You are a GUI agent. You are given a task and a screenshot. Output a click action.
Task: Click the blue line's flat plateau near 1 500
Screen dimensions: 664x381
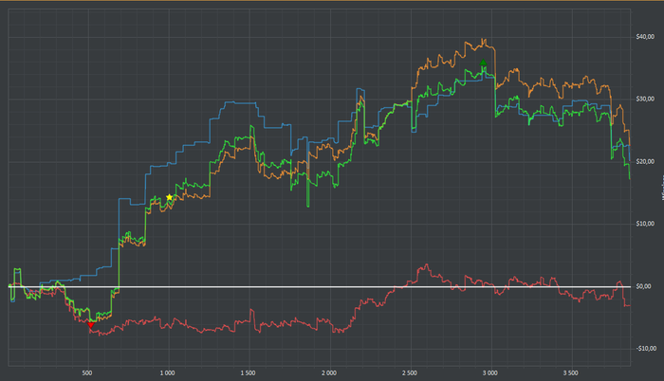[240, 102]
